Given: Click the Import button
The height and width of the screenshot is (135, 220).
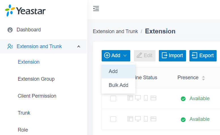Looking at the screenshot, I should (x=172, y=56).
